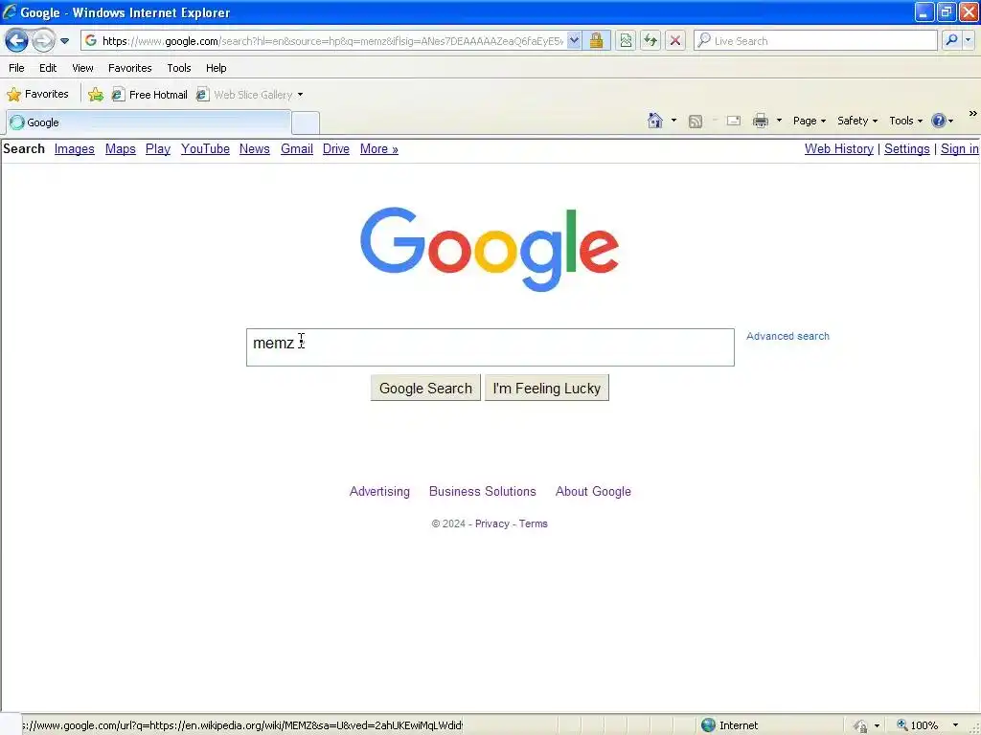This screenshot has height=735, width=981.
Task: Open the Advertising footer link
Action: (x=379, y=491)
